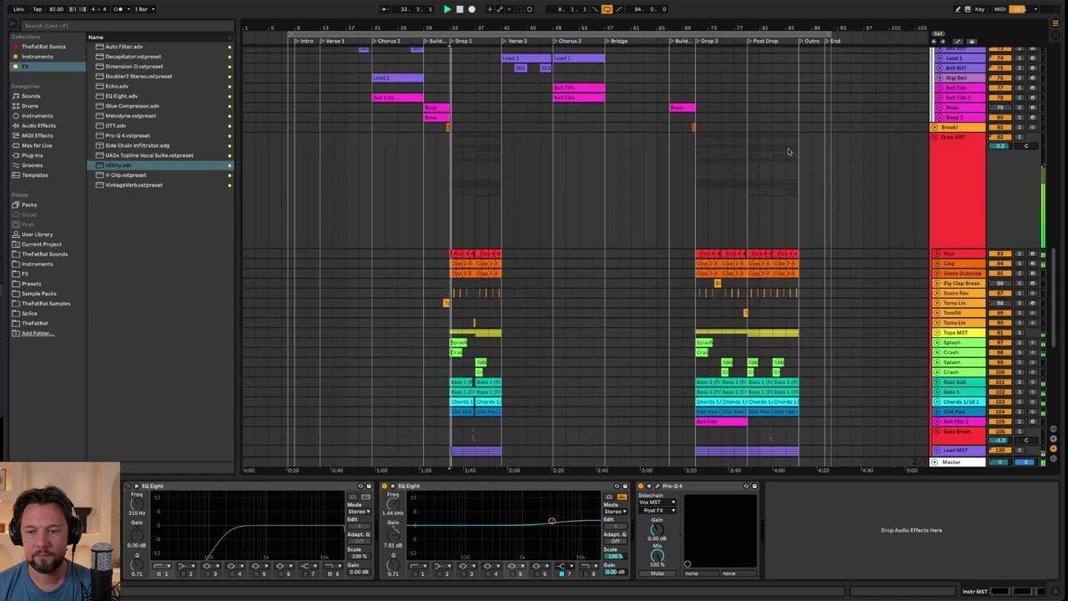
Task: Jump to the Intro locator
Action: (x=305, y=41)
